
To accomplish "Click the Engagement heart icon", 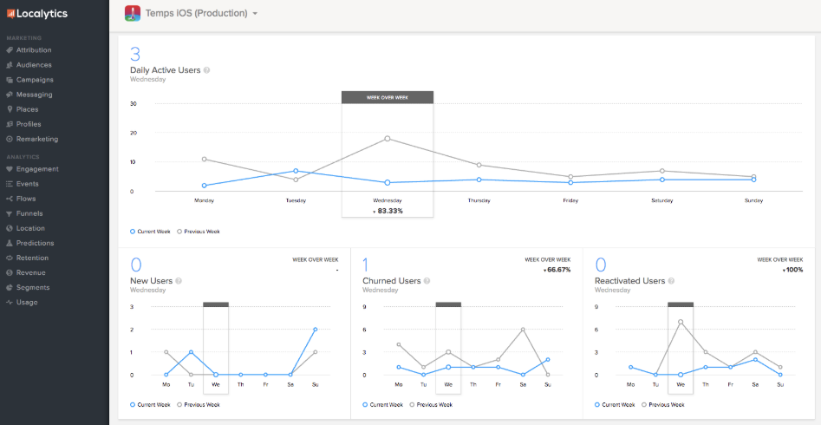I will pos(9,169).
